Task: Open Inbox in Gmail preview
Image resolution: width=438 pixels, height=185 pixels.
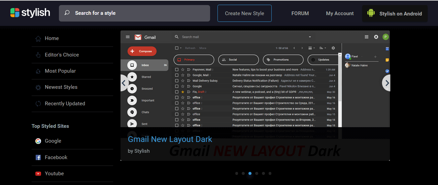Action: pyautogui.click(x=144, y=65)
